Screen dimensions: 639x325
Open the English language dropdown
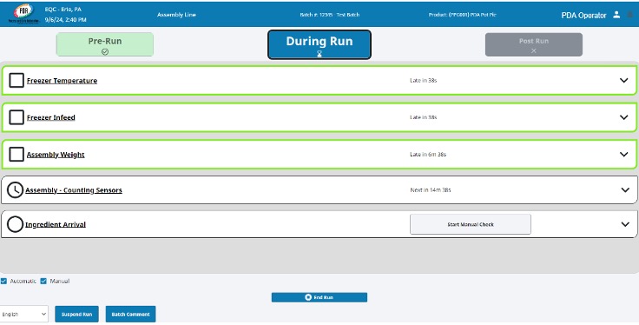pos(24,314)
